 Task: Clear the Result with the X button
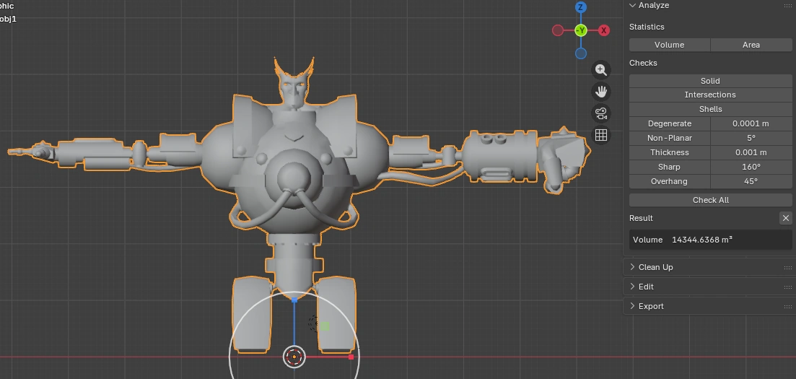[785, 218]
